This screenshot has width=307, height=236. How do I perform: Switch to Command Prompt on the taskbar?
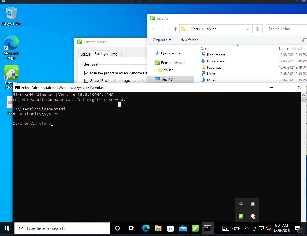tap(207, 228)
